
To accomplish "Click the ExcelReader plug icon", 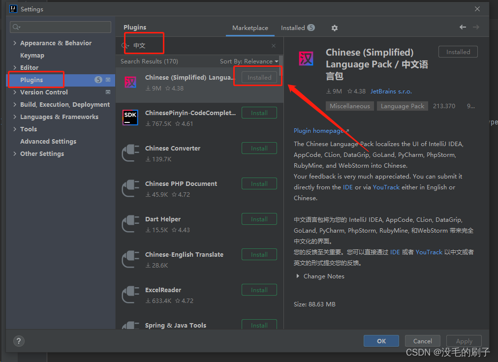I will click(x=130, y=294).
